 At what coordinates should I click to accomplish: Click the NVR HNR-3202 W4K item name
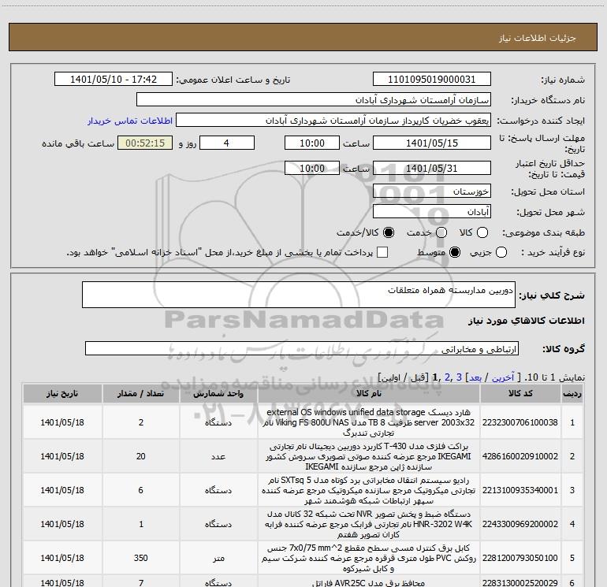pos(369,524)
